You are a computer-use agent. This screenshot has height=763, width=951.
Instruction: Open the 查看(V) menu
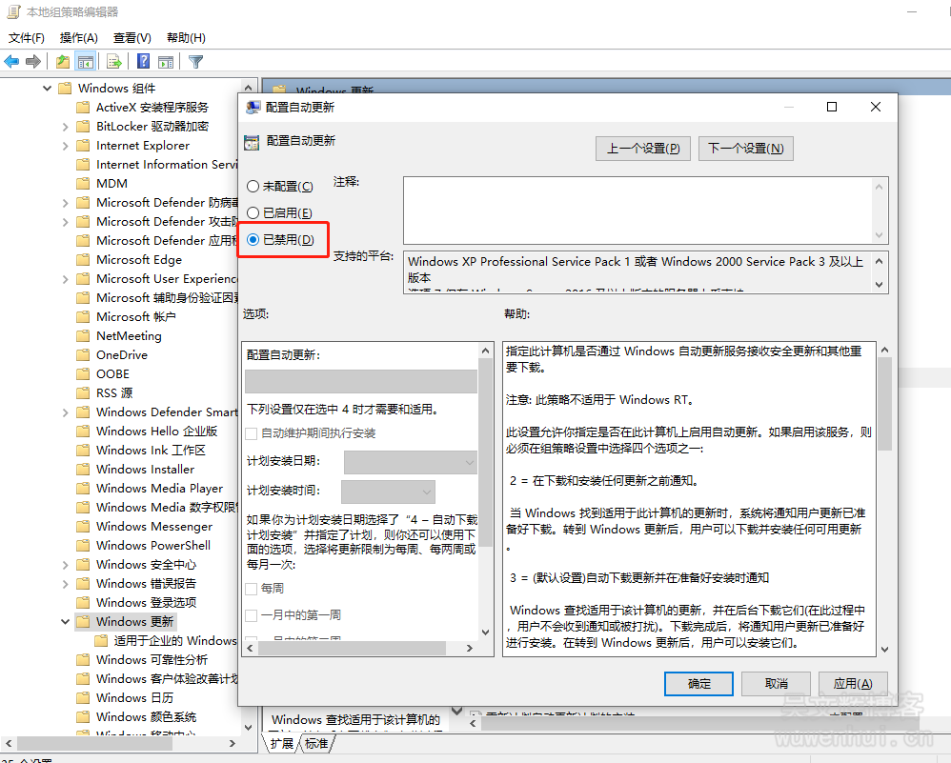coord(132,38)
